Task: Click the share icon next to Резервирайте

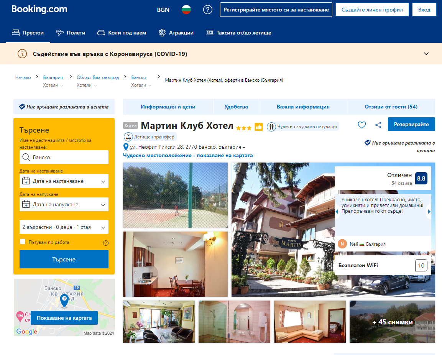Action: [x=378, y=125]
